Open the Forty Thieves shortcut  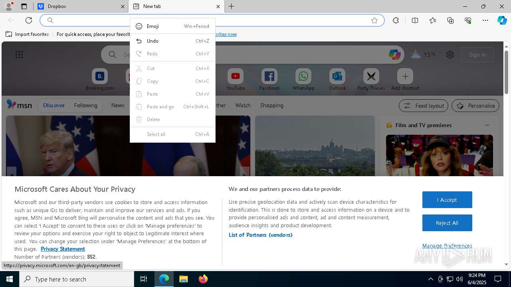[371, 80]
